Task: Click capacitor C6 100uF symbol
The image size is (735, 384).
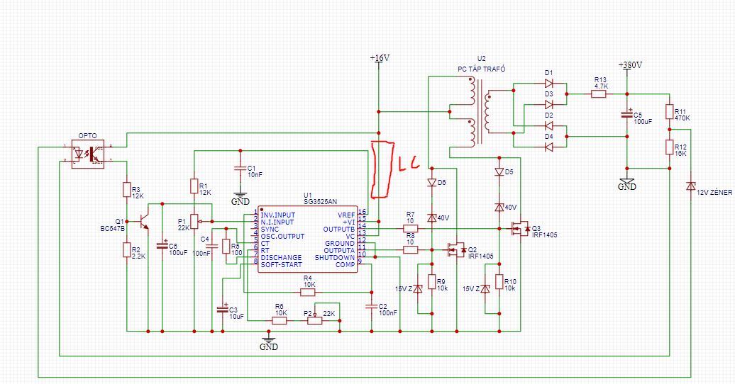Action: pos(162,245)
